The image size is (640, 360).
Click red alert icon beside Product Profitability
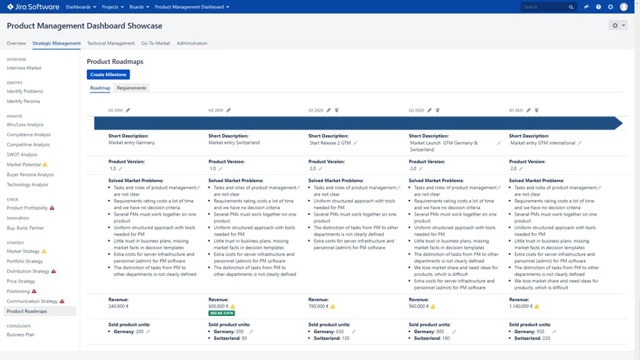(x=52, y=208)
